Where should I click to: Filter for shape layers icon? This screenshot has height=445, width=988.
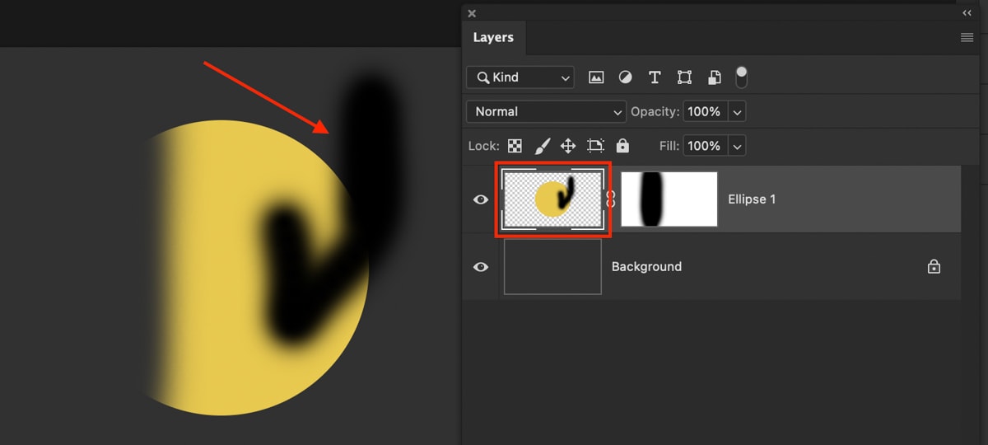coord(684,77)
